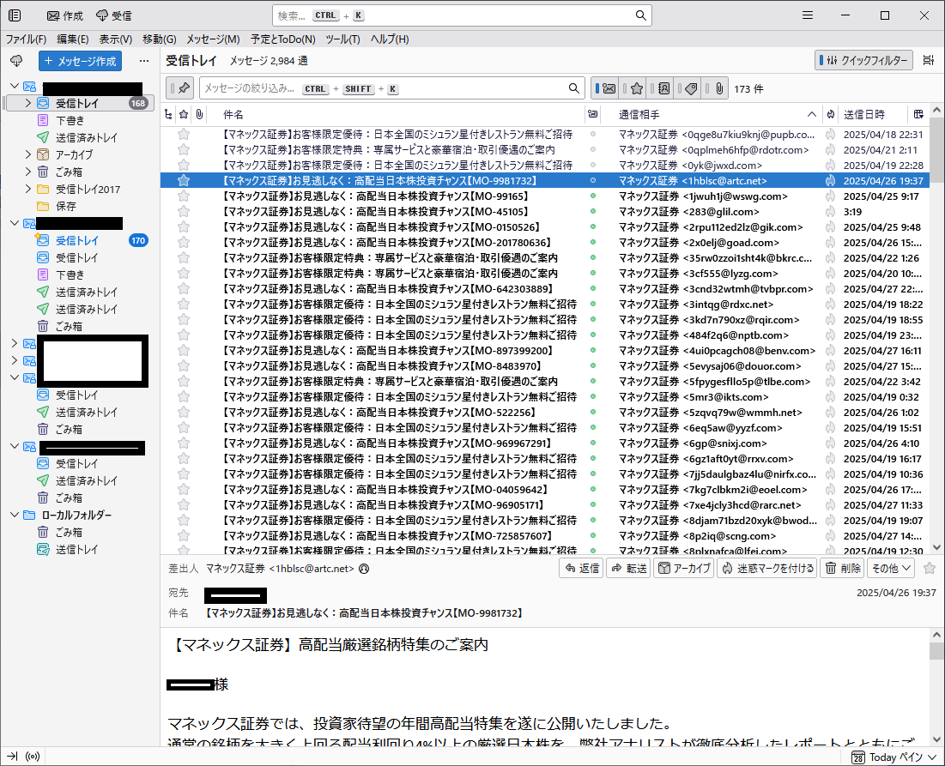
Task: Click the contact icon beside sender 1hblsc@artc.net
Action: (x=364, y=569)
